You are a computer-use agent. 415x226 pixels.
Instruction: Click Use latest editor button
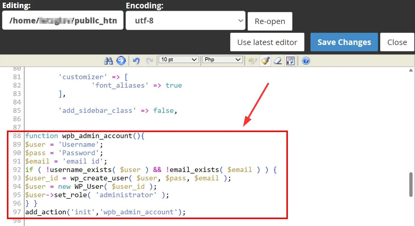267,42
